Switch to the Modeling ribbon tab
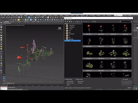138x103 pixels. (7, 22)
